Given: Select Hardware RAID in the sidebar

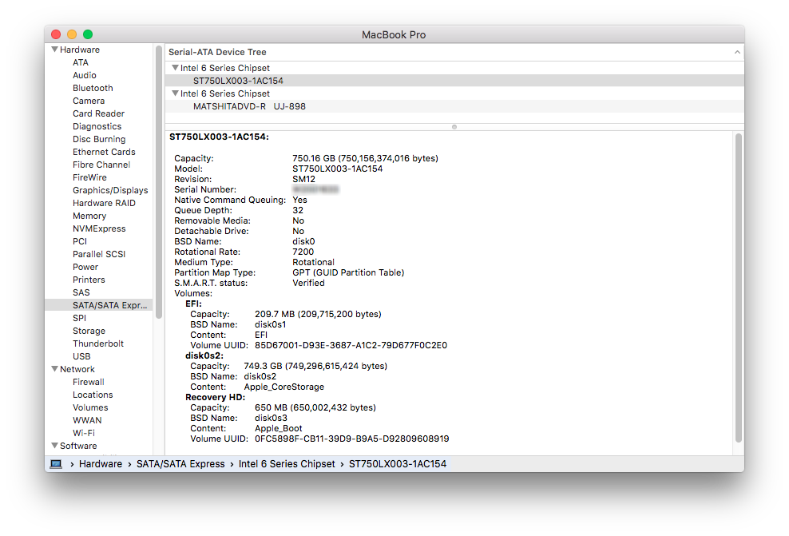Looking at the screenshot, I should [104, 203].
